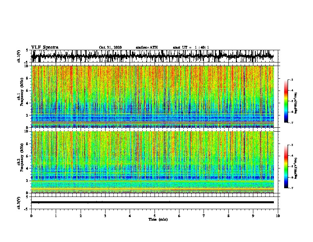Click the "-5" tick of the ch.3(V) axis
Image resolution: width=313 pixels, height=242 pixels.
click(27, 209)
